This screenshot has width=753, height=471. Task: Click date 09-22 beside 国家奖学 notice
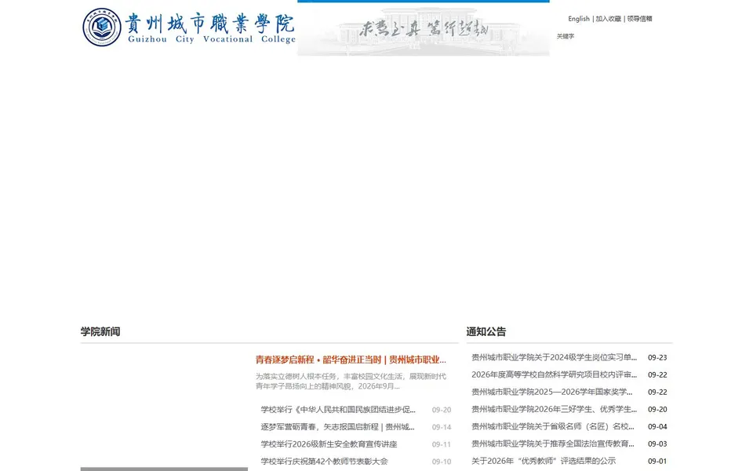pyautogui.click(x=657, y=392)
